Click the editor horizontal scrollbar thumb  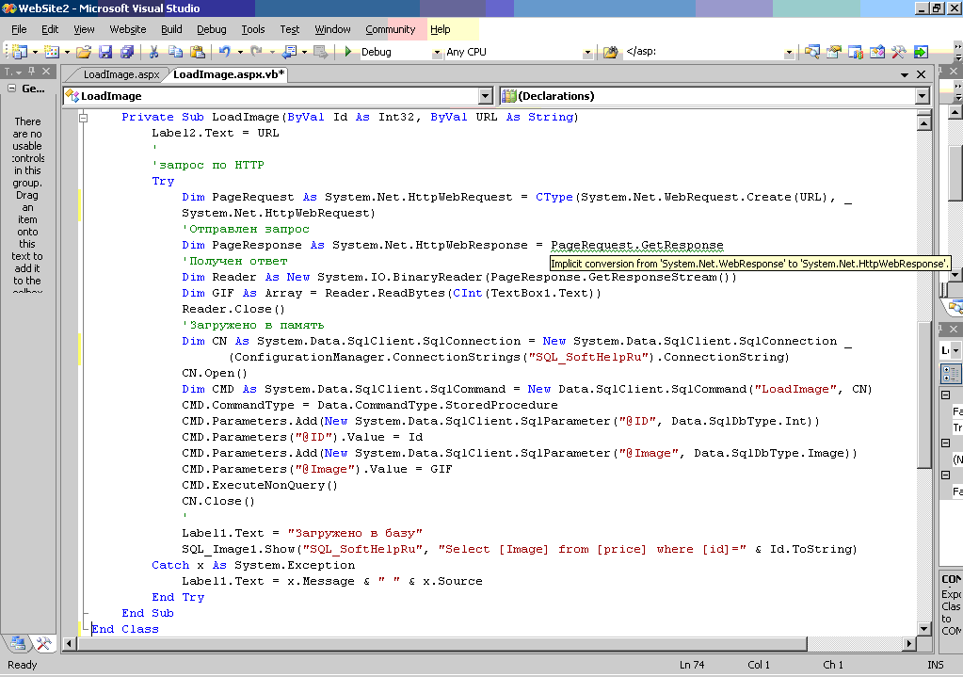pyautogui.click(x=441, y=643)
